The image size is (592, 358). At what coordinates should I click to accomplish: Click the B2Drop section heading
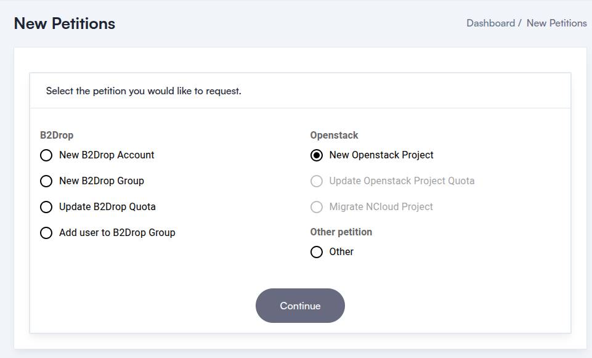(x=57, y=135)
